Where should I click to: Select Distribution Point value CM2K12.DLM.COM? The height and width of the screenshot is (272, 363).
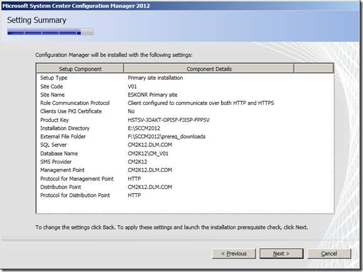click(x=150, y=187)
